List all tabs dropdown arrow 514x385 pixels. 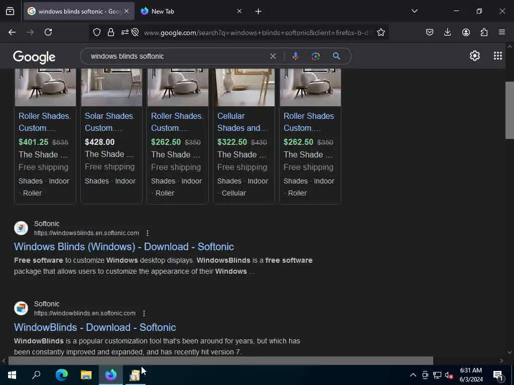(414, 11)
